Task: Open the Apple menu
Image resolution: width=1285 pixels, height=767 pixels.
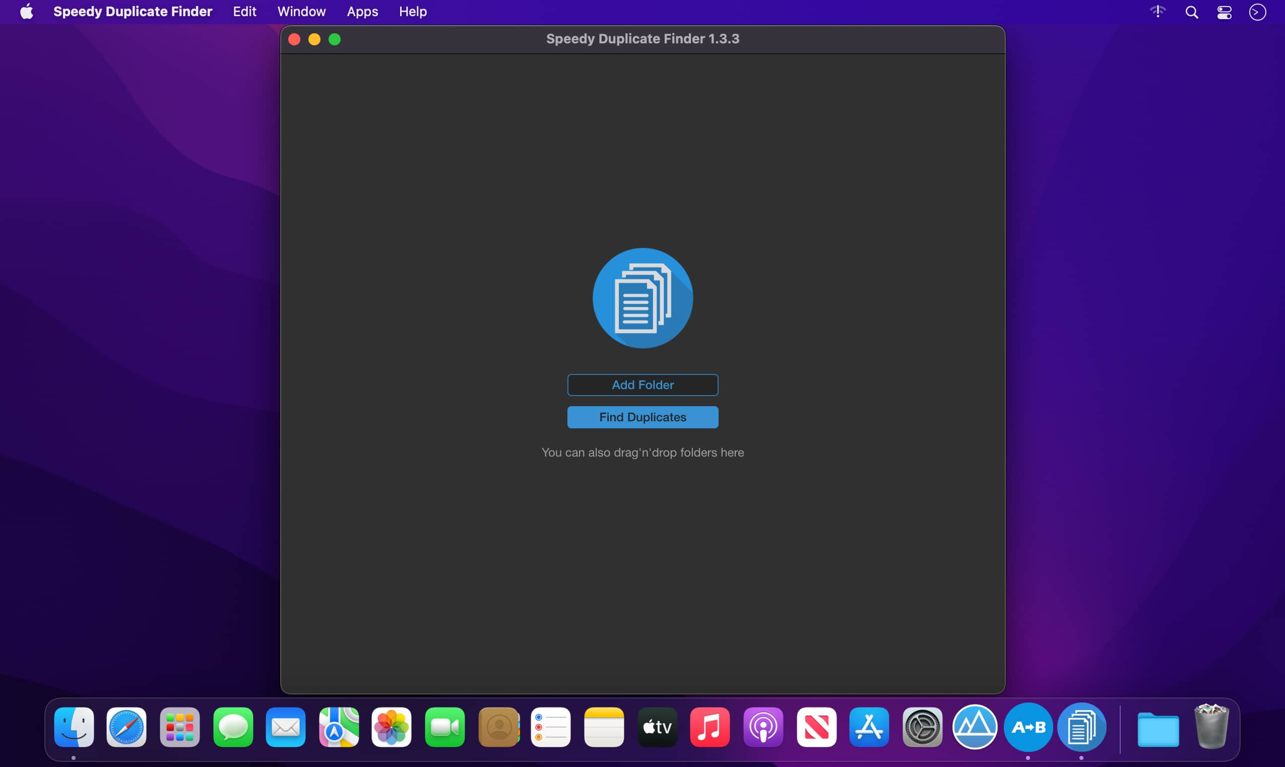Action: (26, 12)
